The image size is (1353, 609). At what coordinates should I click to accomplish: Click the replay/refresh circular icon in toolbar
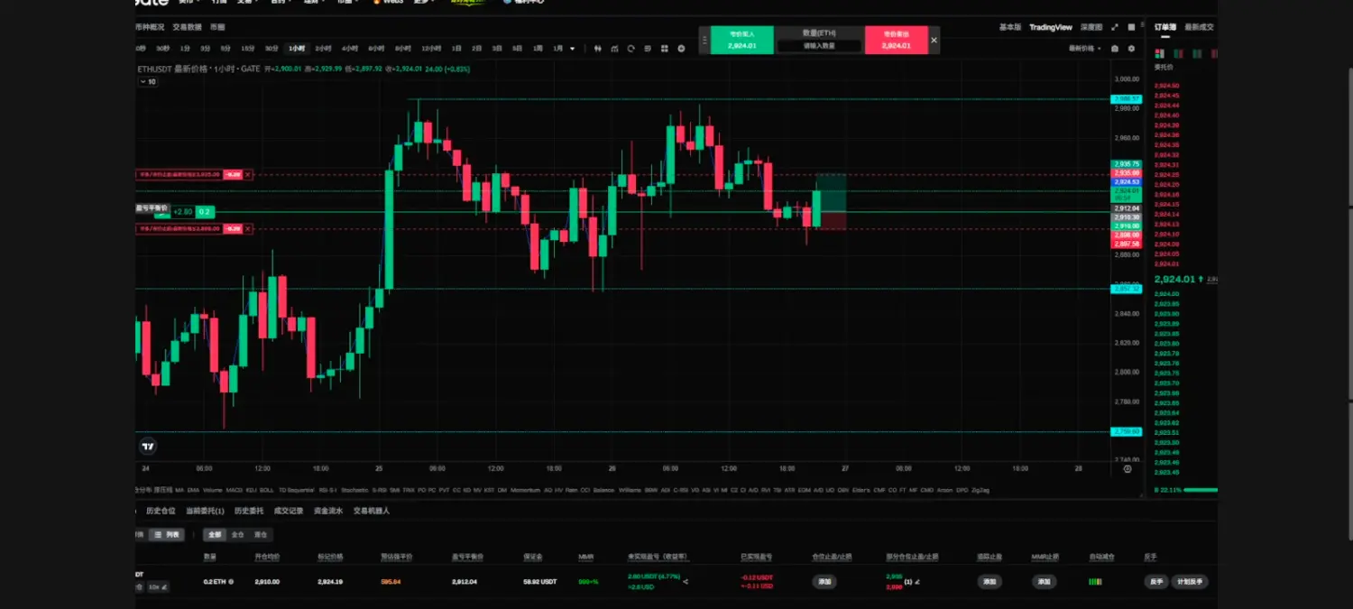click(x=630, y=49)
